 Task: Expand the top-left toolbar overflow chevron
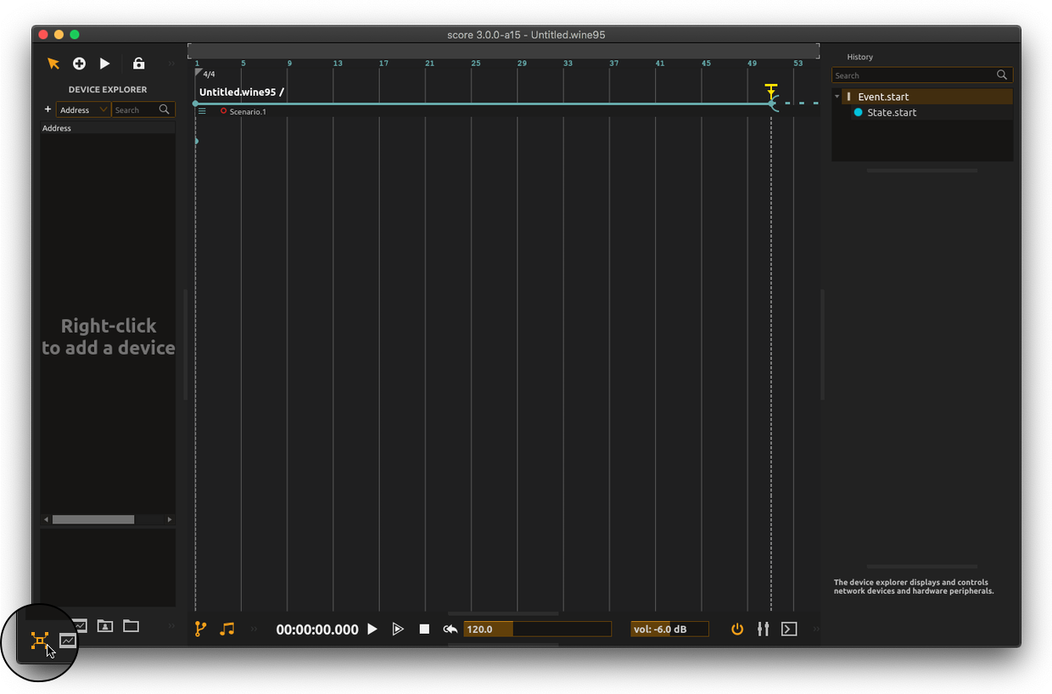[x=171, y=64]
